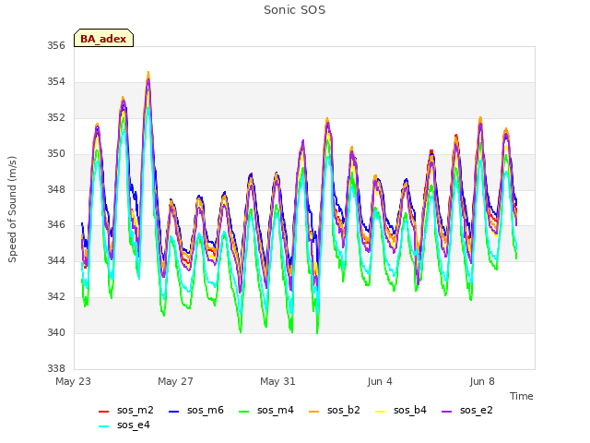
Task: Click the May 27 tick label
Action: point(176,381)
